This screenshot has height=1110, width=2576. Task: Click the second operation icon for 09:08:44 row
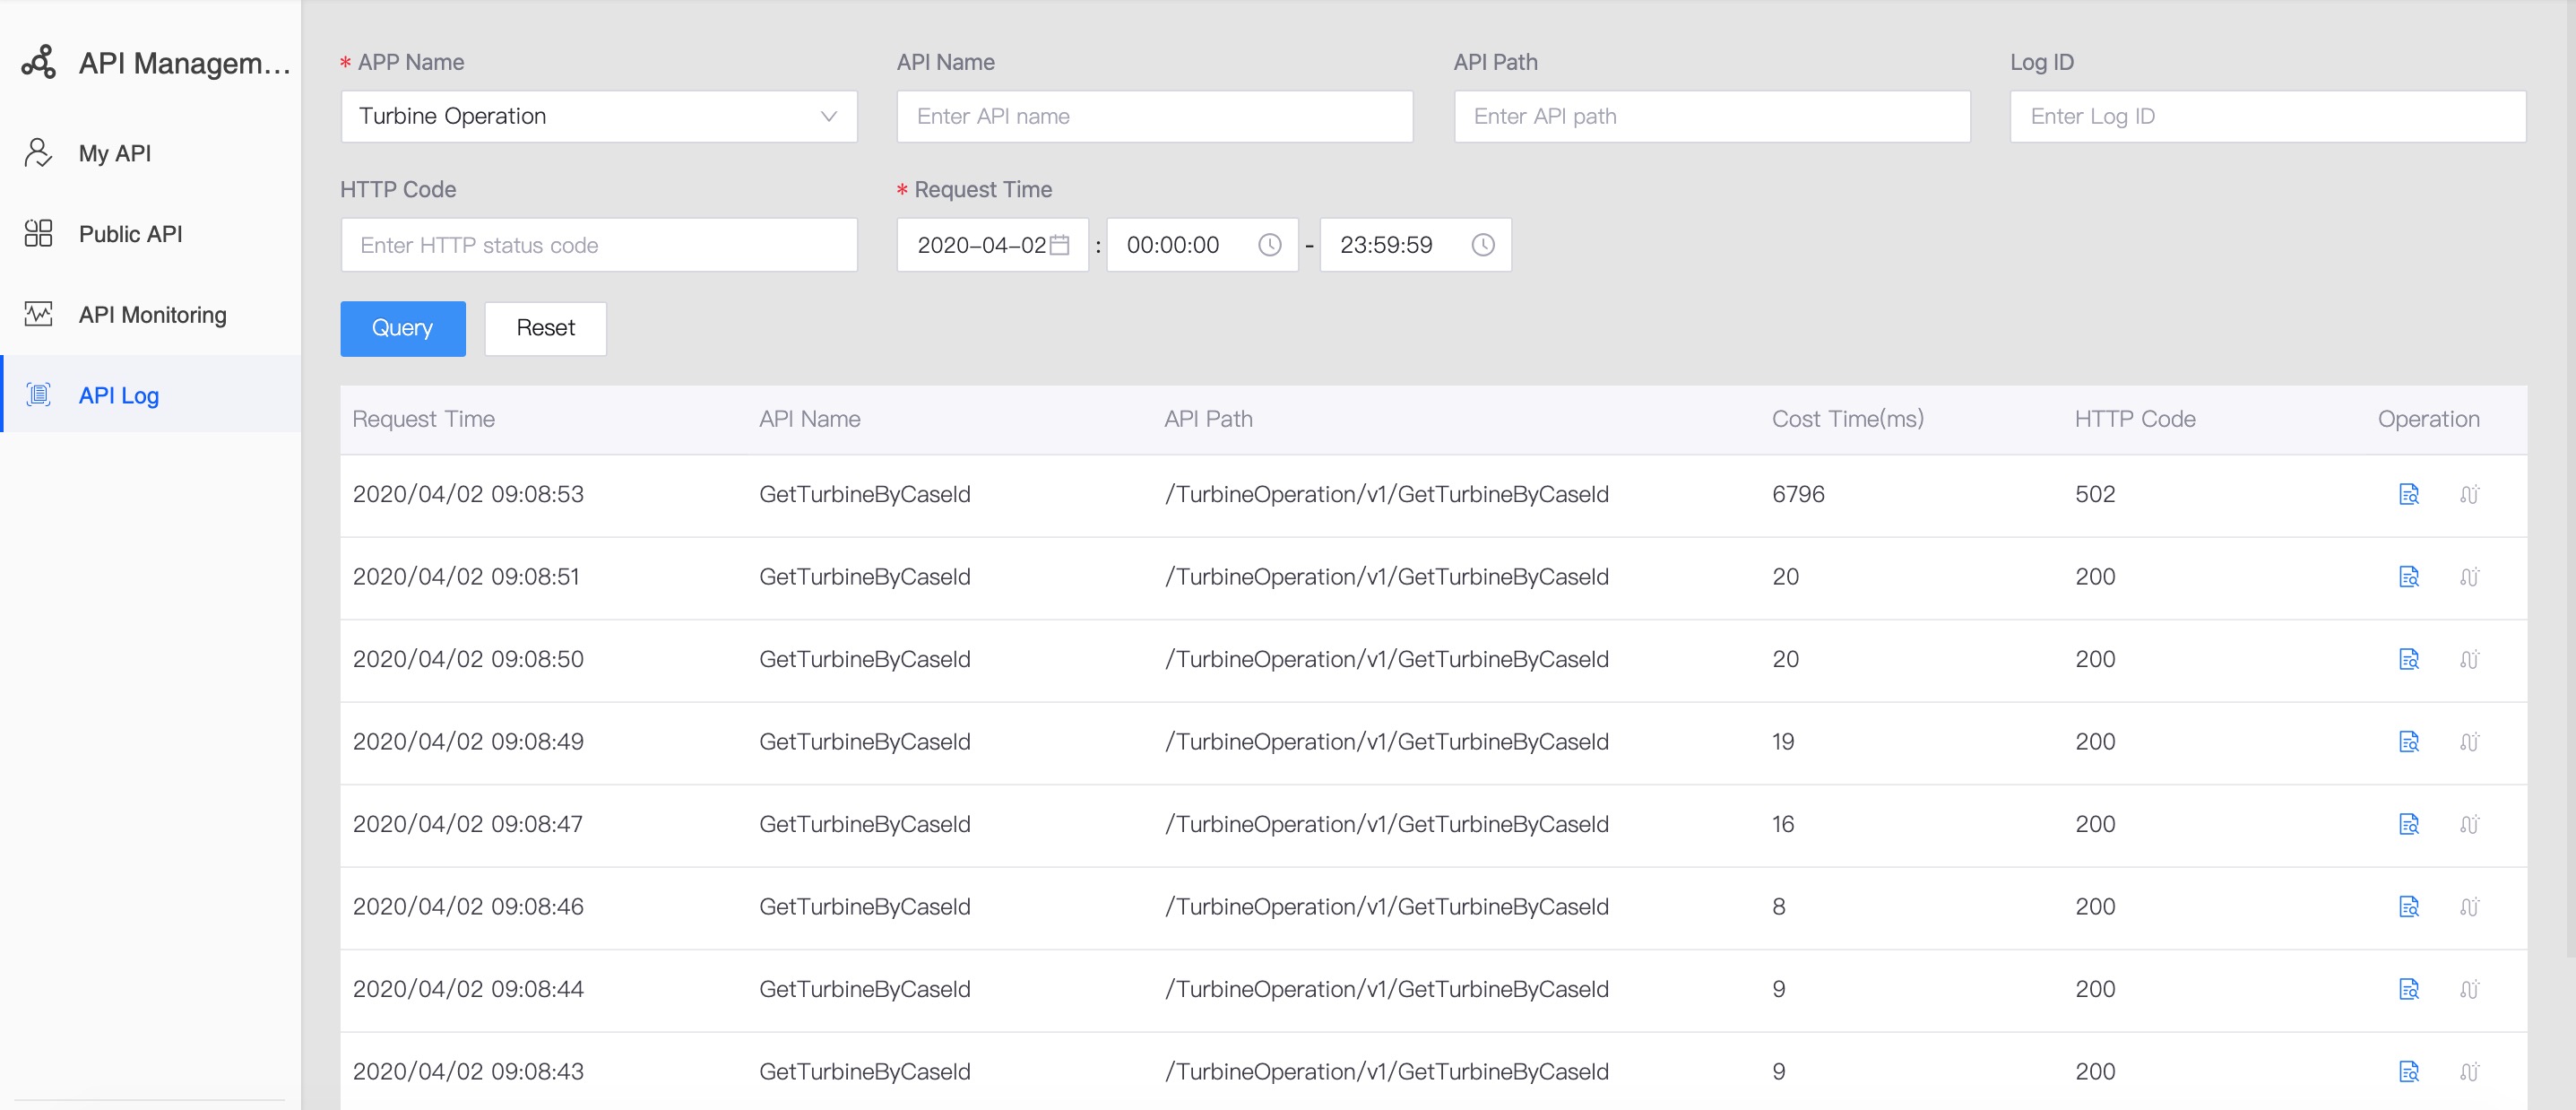click(x=2469, y=989)
